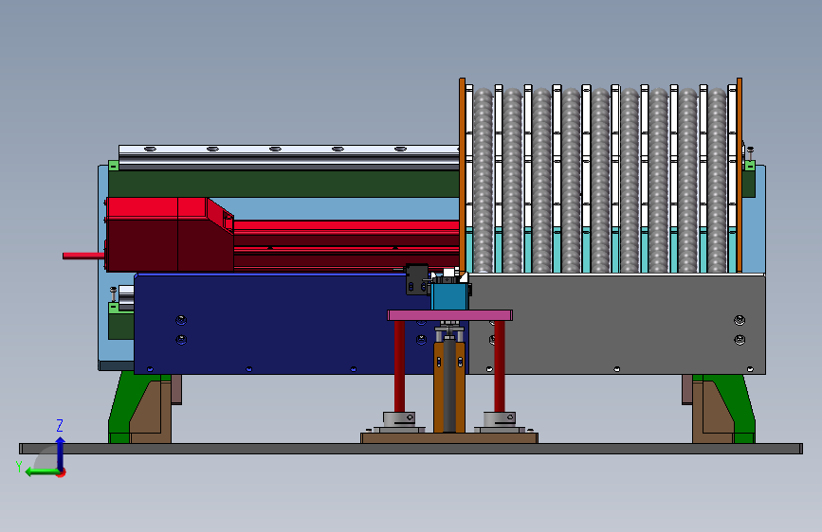The image size is (822, 532).
Task: Select the right gray guide post flange
Action: [x=500, y=419]
